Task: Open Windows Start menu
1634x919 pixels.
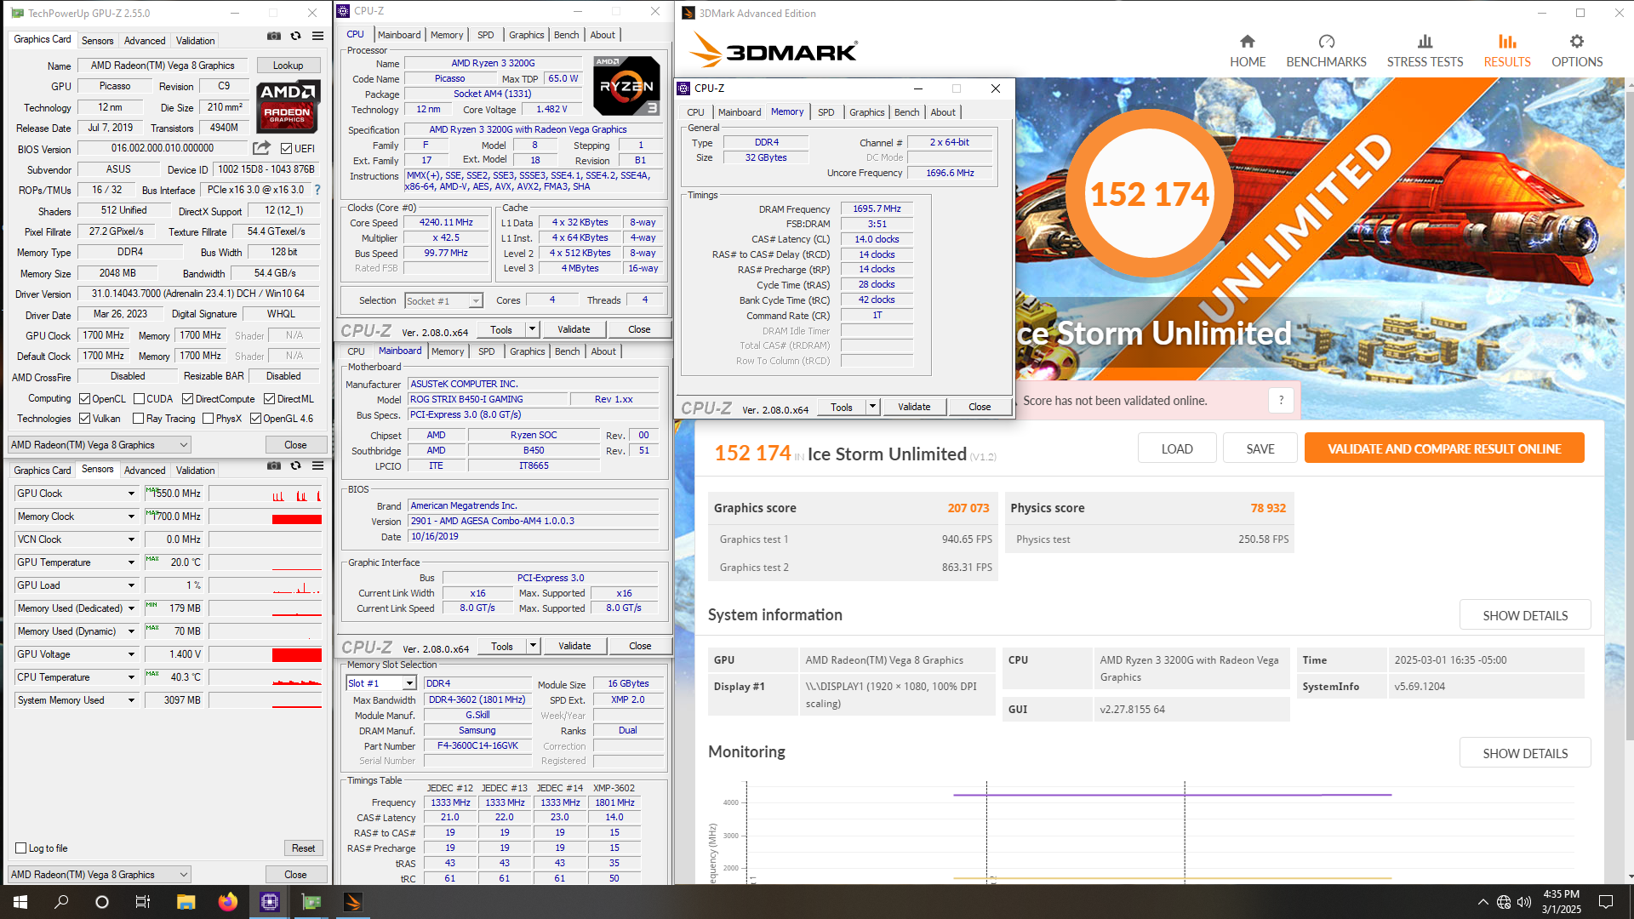Action: pyautogui.click(x=20, y=902)
